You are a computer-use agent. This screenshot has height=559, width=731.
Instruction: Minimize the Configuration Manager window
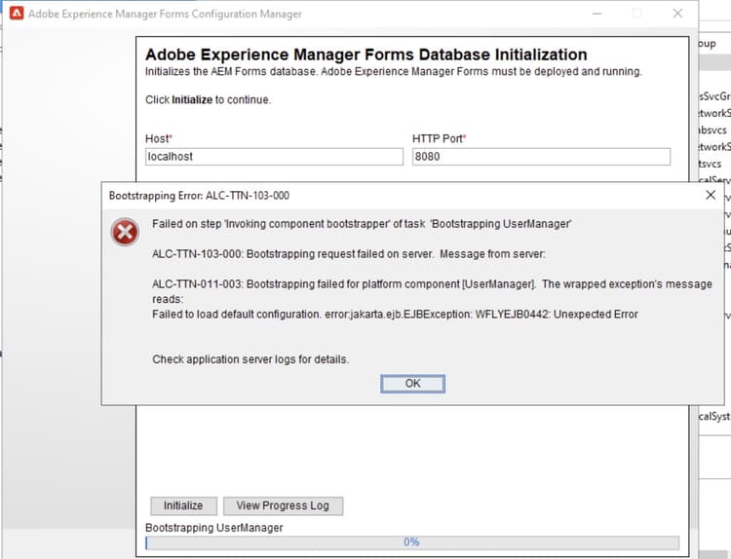point(596,14)
